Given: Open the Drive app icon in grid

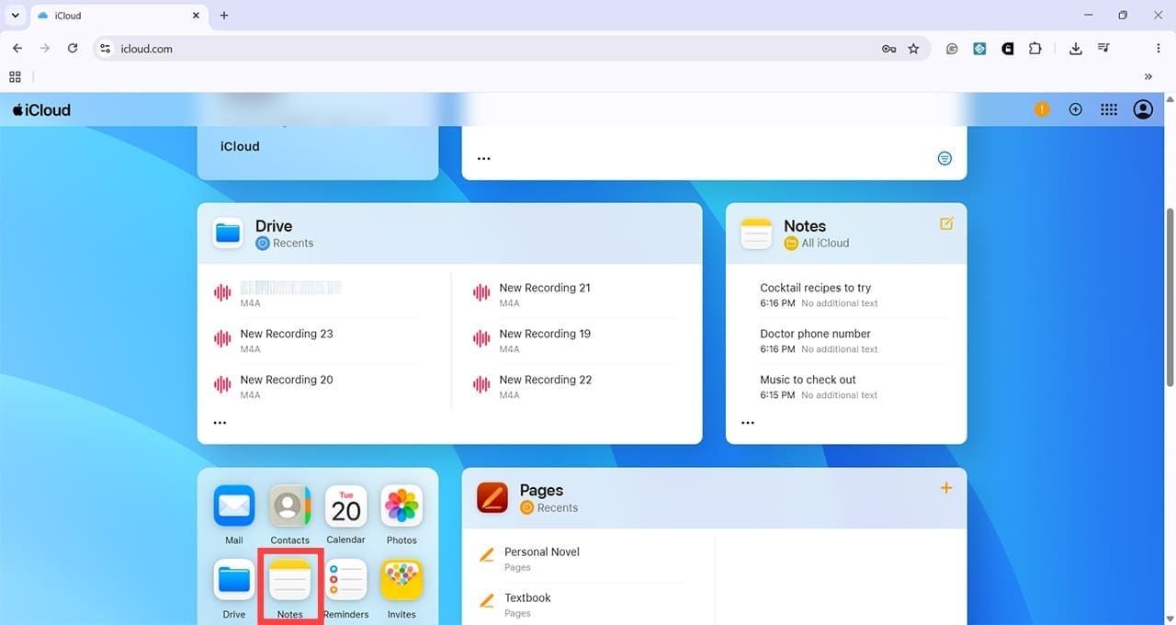Looking at the screenshot, I should tap(234, 580).
